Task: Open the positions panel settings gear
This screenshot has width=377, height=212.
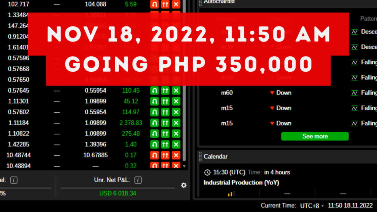Action: coord(184,185)
